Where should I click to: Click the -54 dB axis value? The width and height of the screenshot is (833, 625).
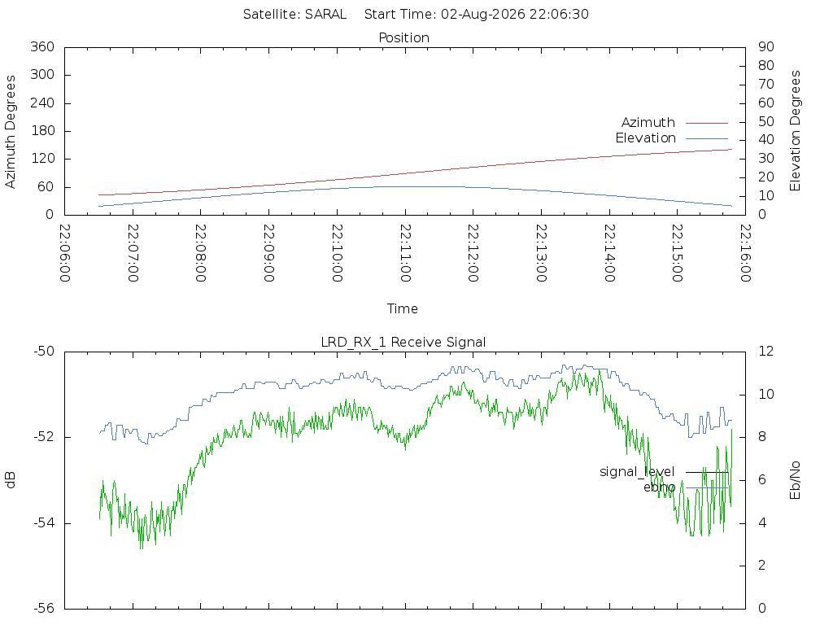click(45, 523)
